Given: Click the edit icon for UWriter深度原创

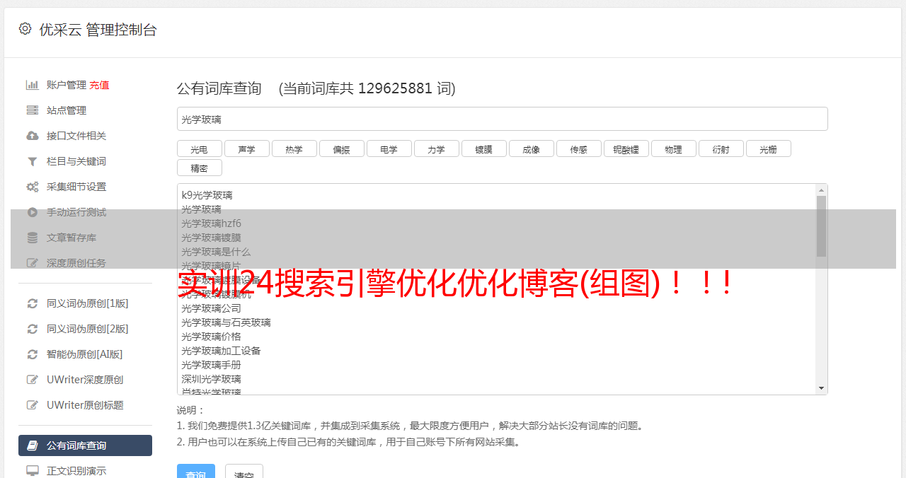Looking at the screenshot, I should [x=33, y=380].
